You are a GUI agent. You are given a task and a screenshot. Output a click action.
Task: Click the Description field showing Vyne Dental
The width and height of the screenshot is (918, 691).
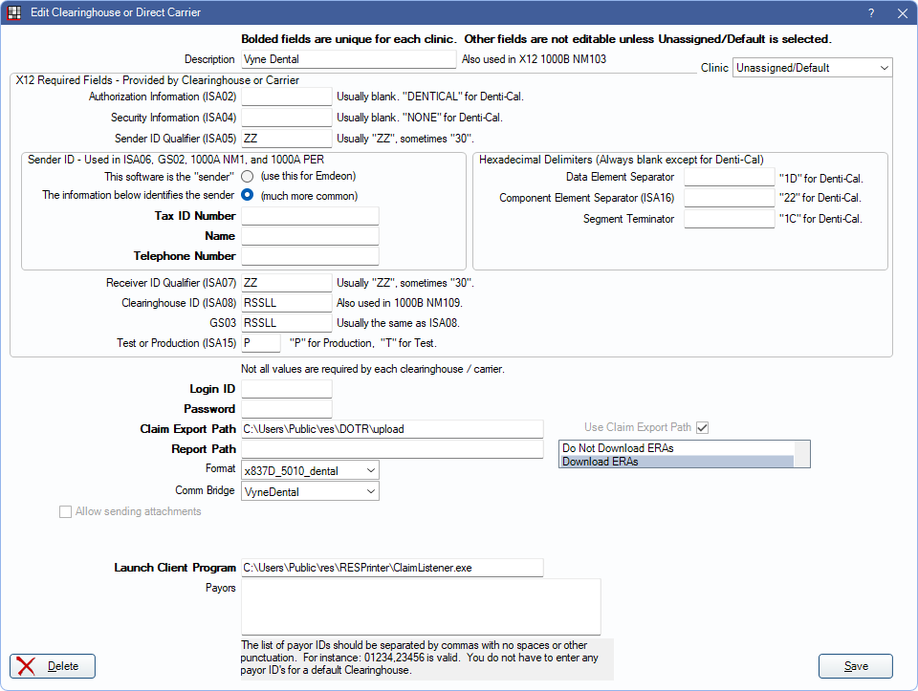[349, 58]
